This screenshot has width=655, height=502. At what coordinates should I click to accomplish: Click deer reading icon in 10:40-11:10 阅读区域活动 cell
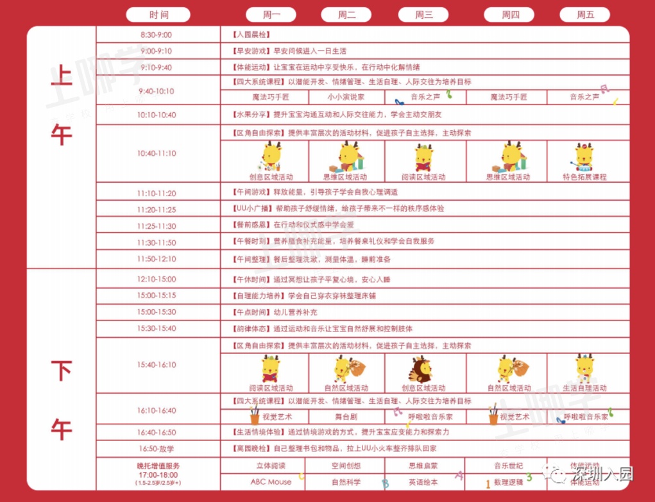pos(424,158)
